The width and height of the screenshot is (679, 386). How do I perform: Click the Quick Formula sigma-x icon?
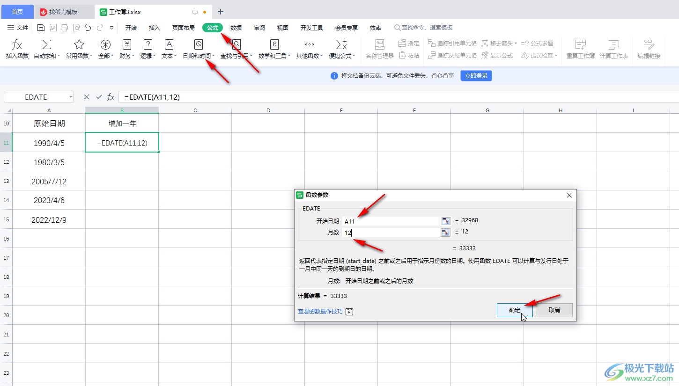342,44
